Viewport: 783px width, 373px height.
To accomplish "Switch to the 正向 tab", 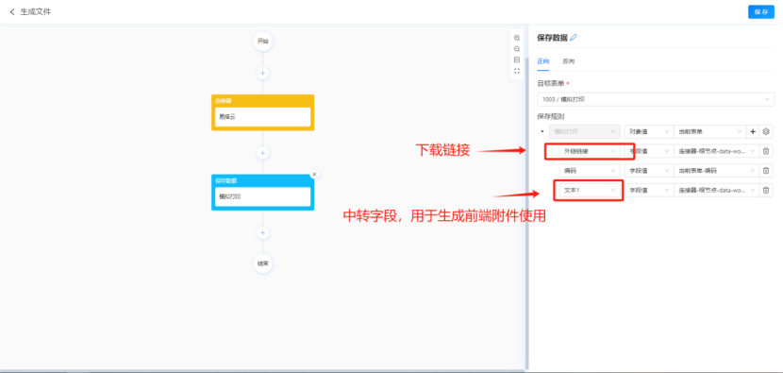I will point(542,61).
